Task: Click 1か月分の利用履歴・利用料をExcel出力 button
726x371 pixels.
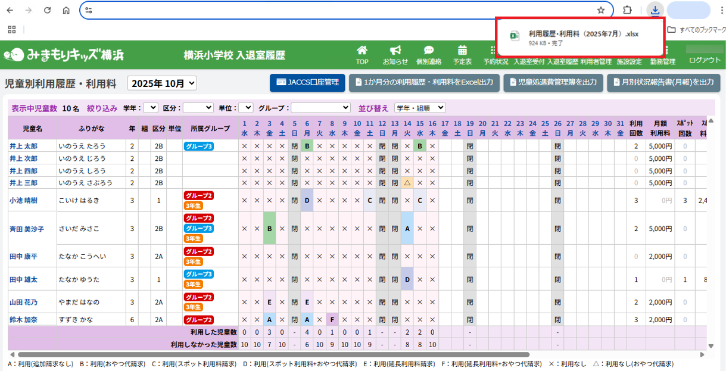Action: pos(424,83)
